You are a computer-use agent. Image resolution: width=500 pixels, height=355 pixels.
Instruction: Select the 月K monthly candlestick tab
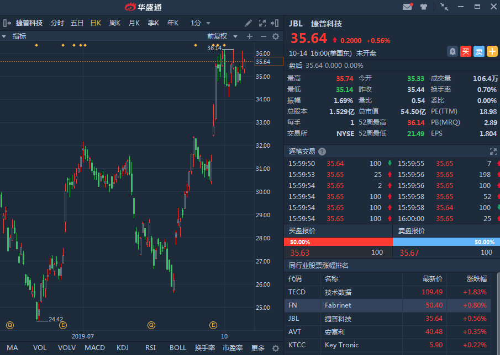pos(134,23)
